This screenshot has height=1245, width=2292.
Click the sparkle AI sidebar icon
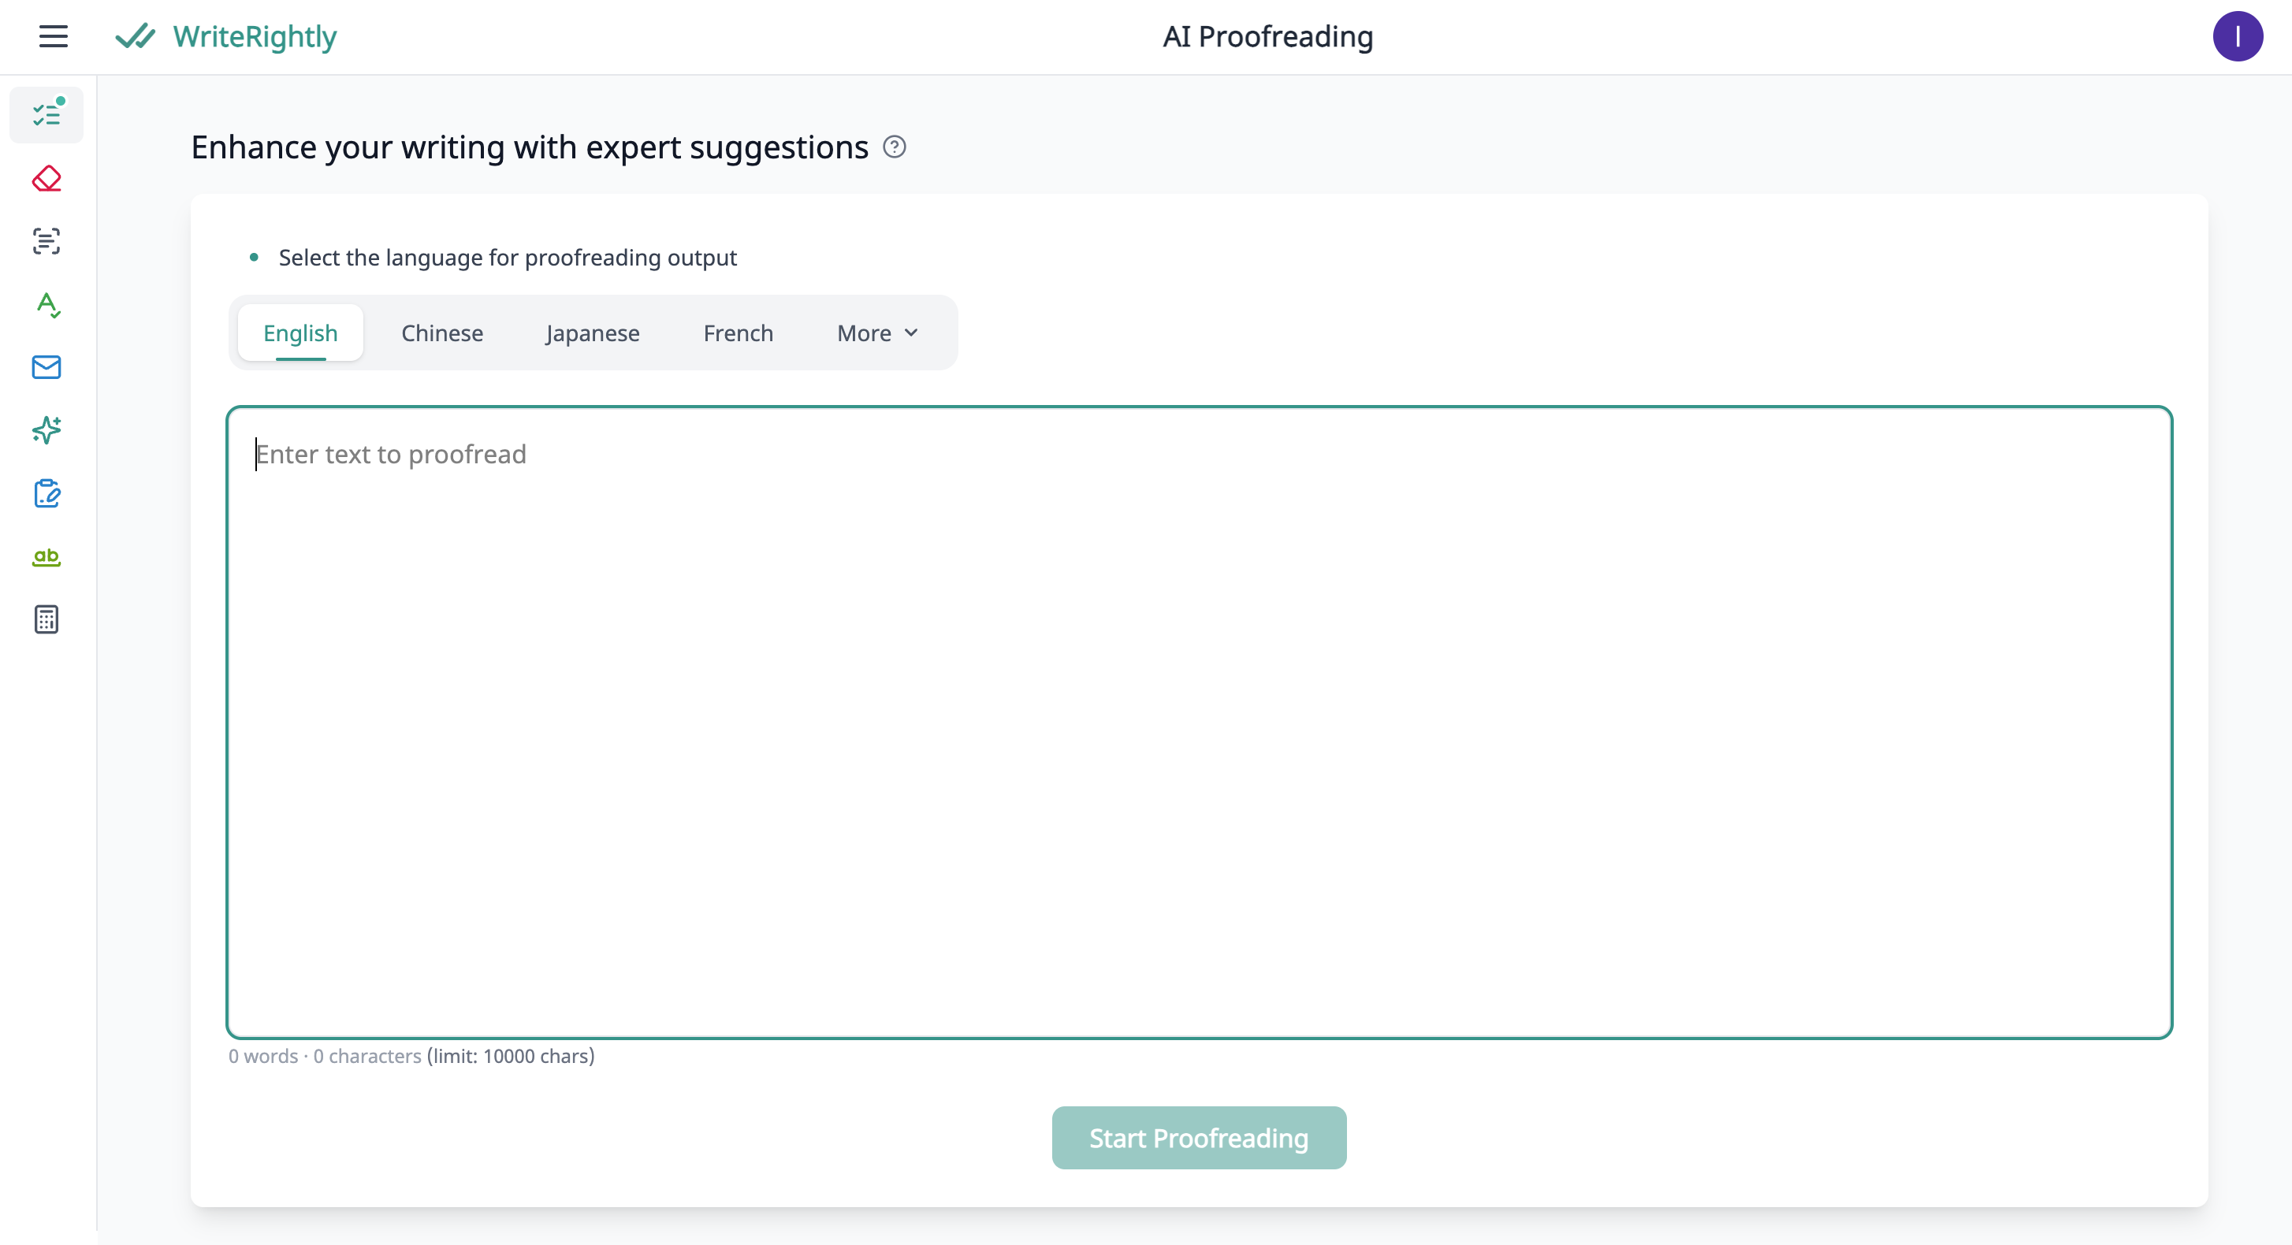[47, 430]
